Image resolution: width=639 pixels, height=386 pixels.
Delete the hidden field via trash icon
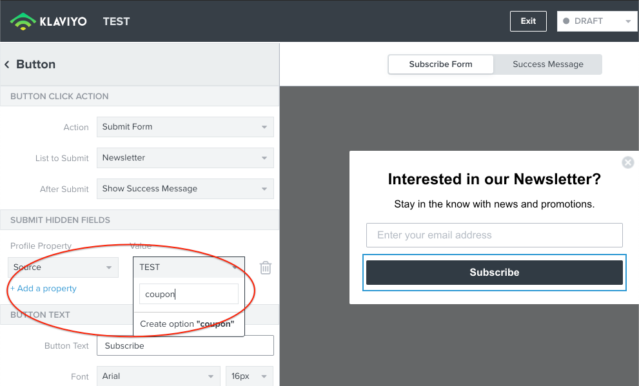[265, 267]
